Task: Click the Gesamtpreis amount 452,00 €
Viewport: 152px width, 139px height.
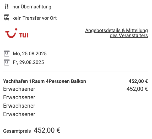Action: click(47, 130)
